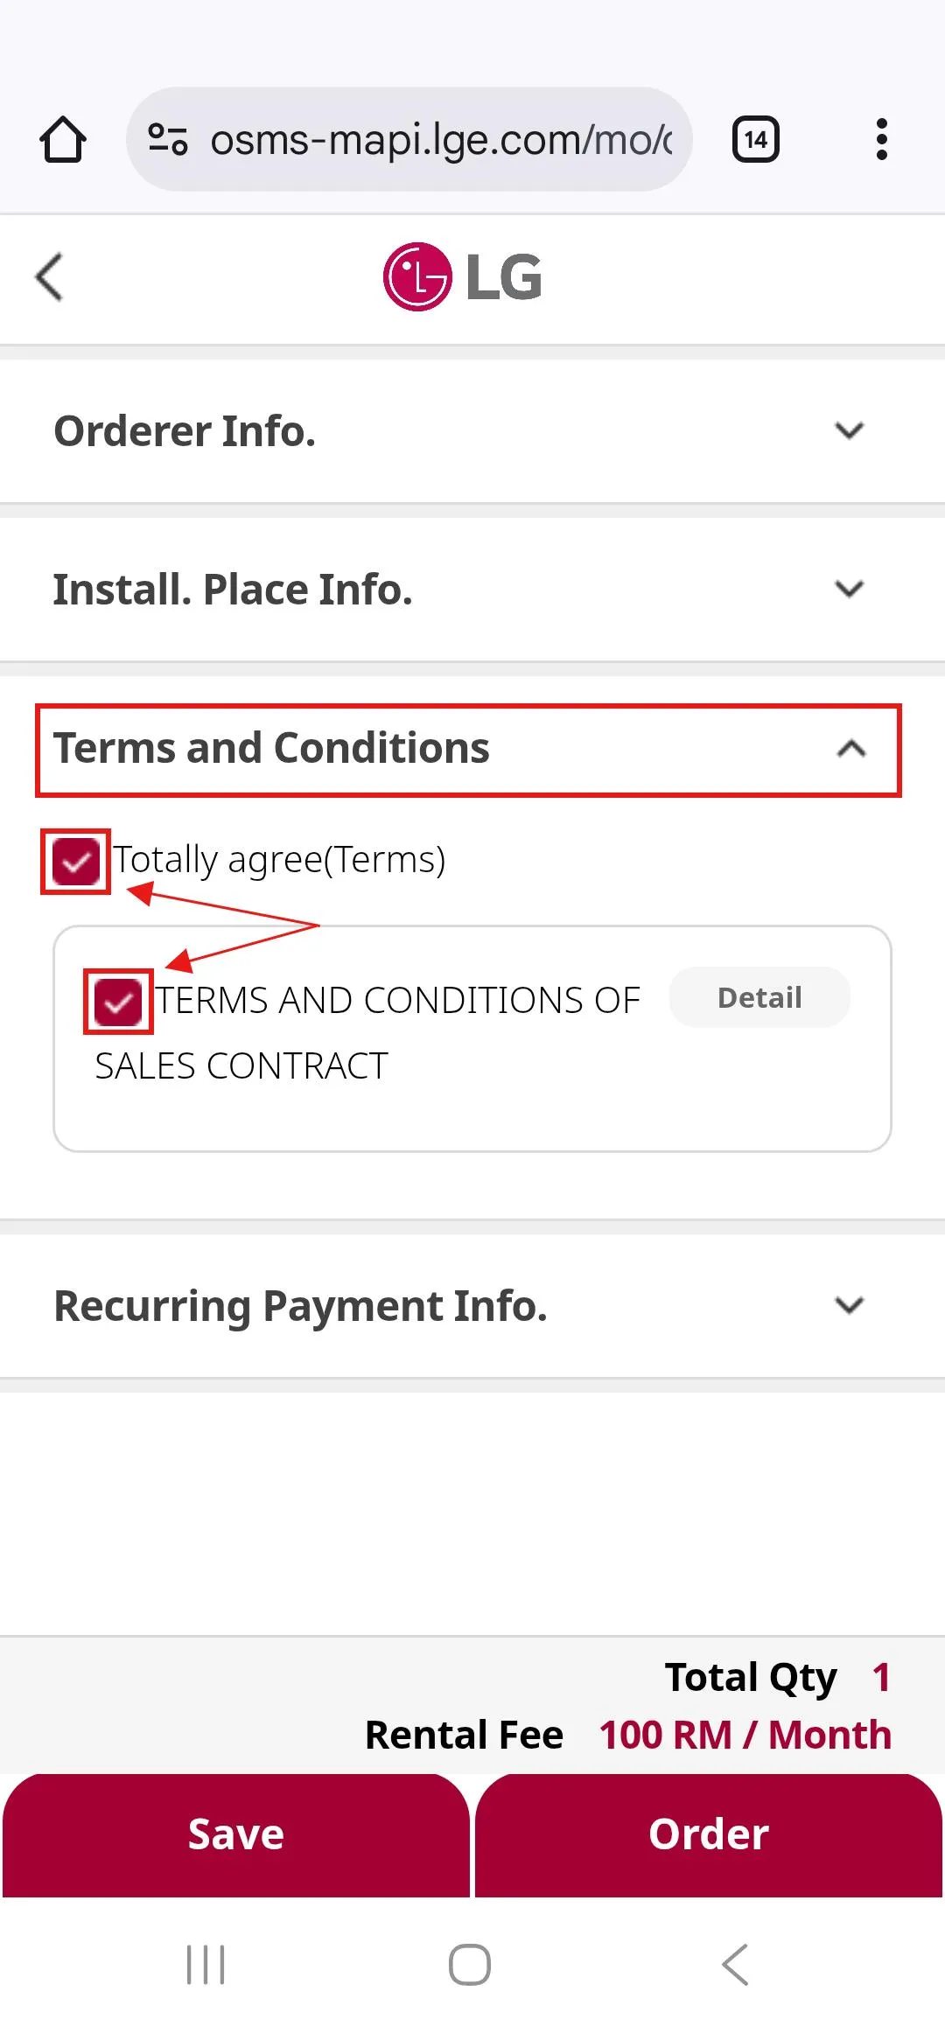Open site settings icon in address bar
945x2026 pixels.
(x=167, y=140)
